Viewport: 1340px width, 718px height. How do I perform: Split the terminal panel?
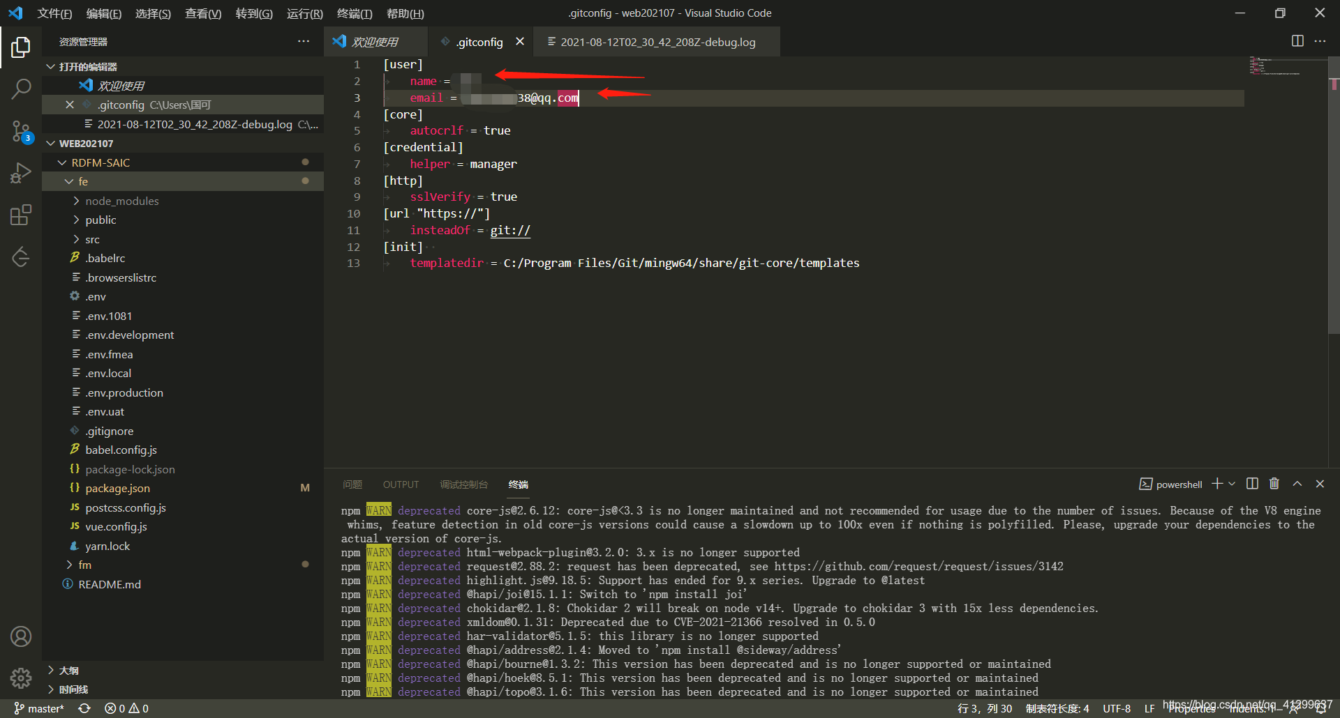(x=1252, y=484)
